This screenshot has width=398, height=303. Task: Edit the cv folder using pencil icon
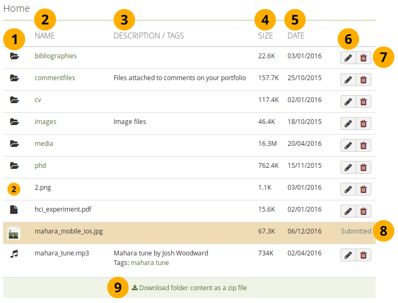click(x=348, y=102)
